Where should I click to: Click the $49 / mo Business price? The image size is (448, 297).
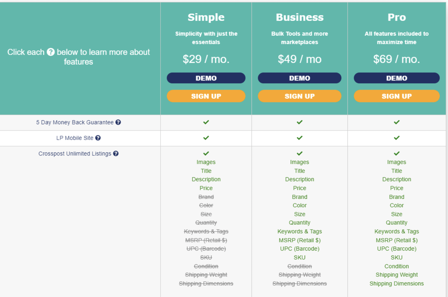pyautogui.click(x=300, y=59)
